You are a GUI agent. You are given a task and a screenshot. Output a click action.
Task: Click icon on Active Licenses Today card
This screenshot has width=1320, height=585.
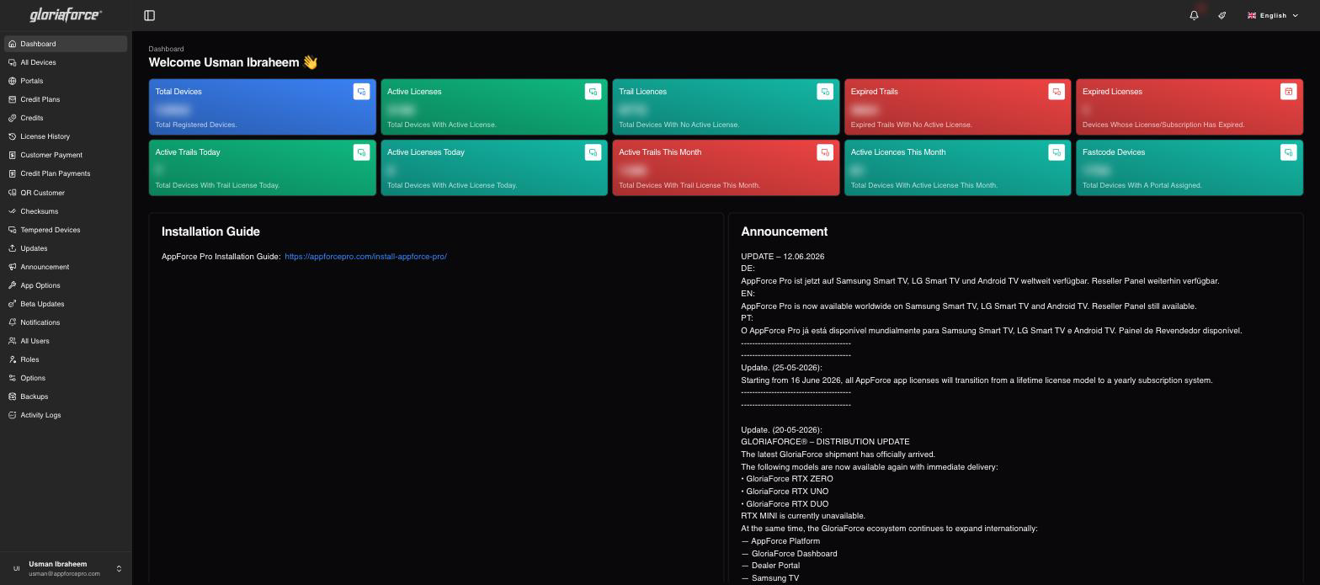(x=593, y=152)
